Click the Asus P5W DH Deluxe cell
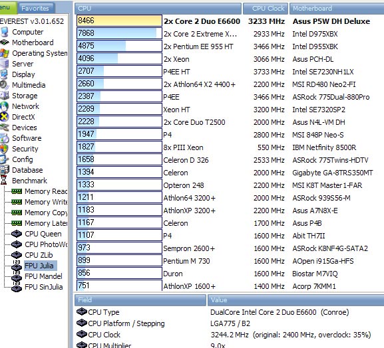 (331, 21)
